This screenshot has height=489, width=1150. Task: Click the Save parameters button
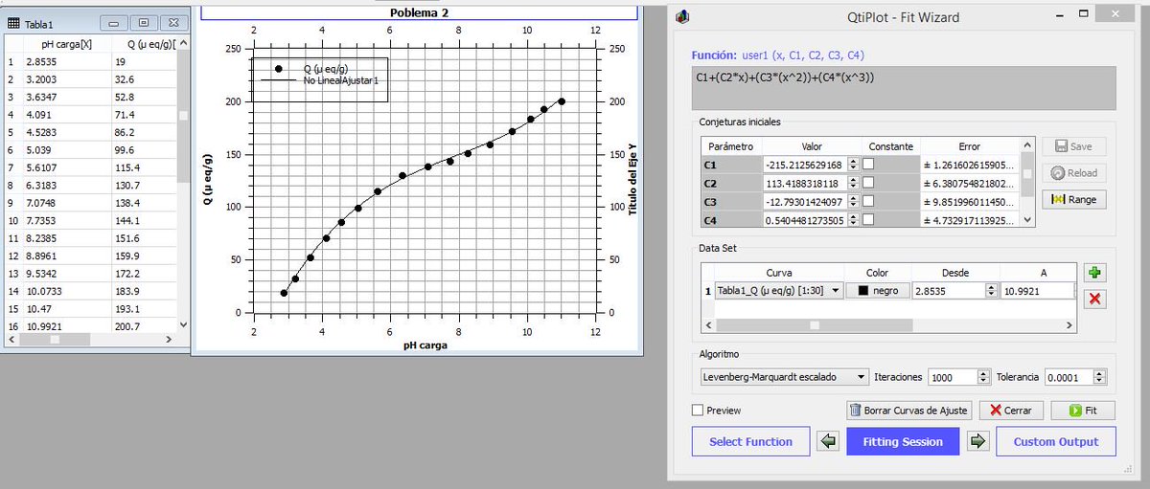pyautogui.click(x=1073, y=146)
